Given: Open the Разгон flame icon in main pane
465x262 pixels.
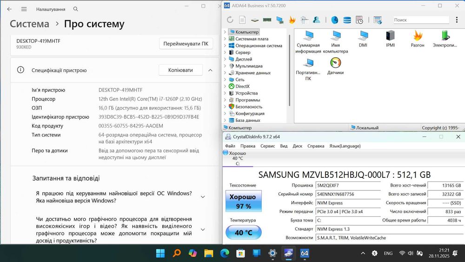Looking at the screenshot, I should pos(418,39).
